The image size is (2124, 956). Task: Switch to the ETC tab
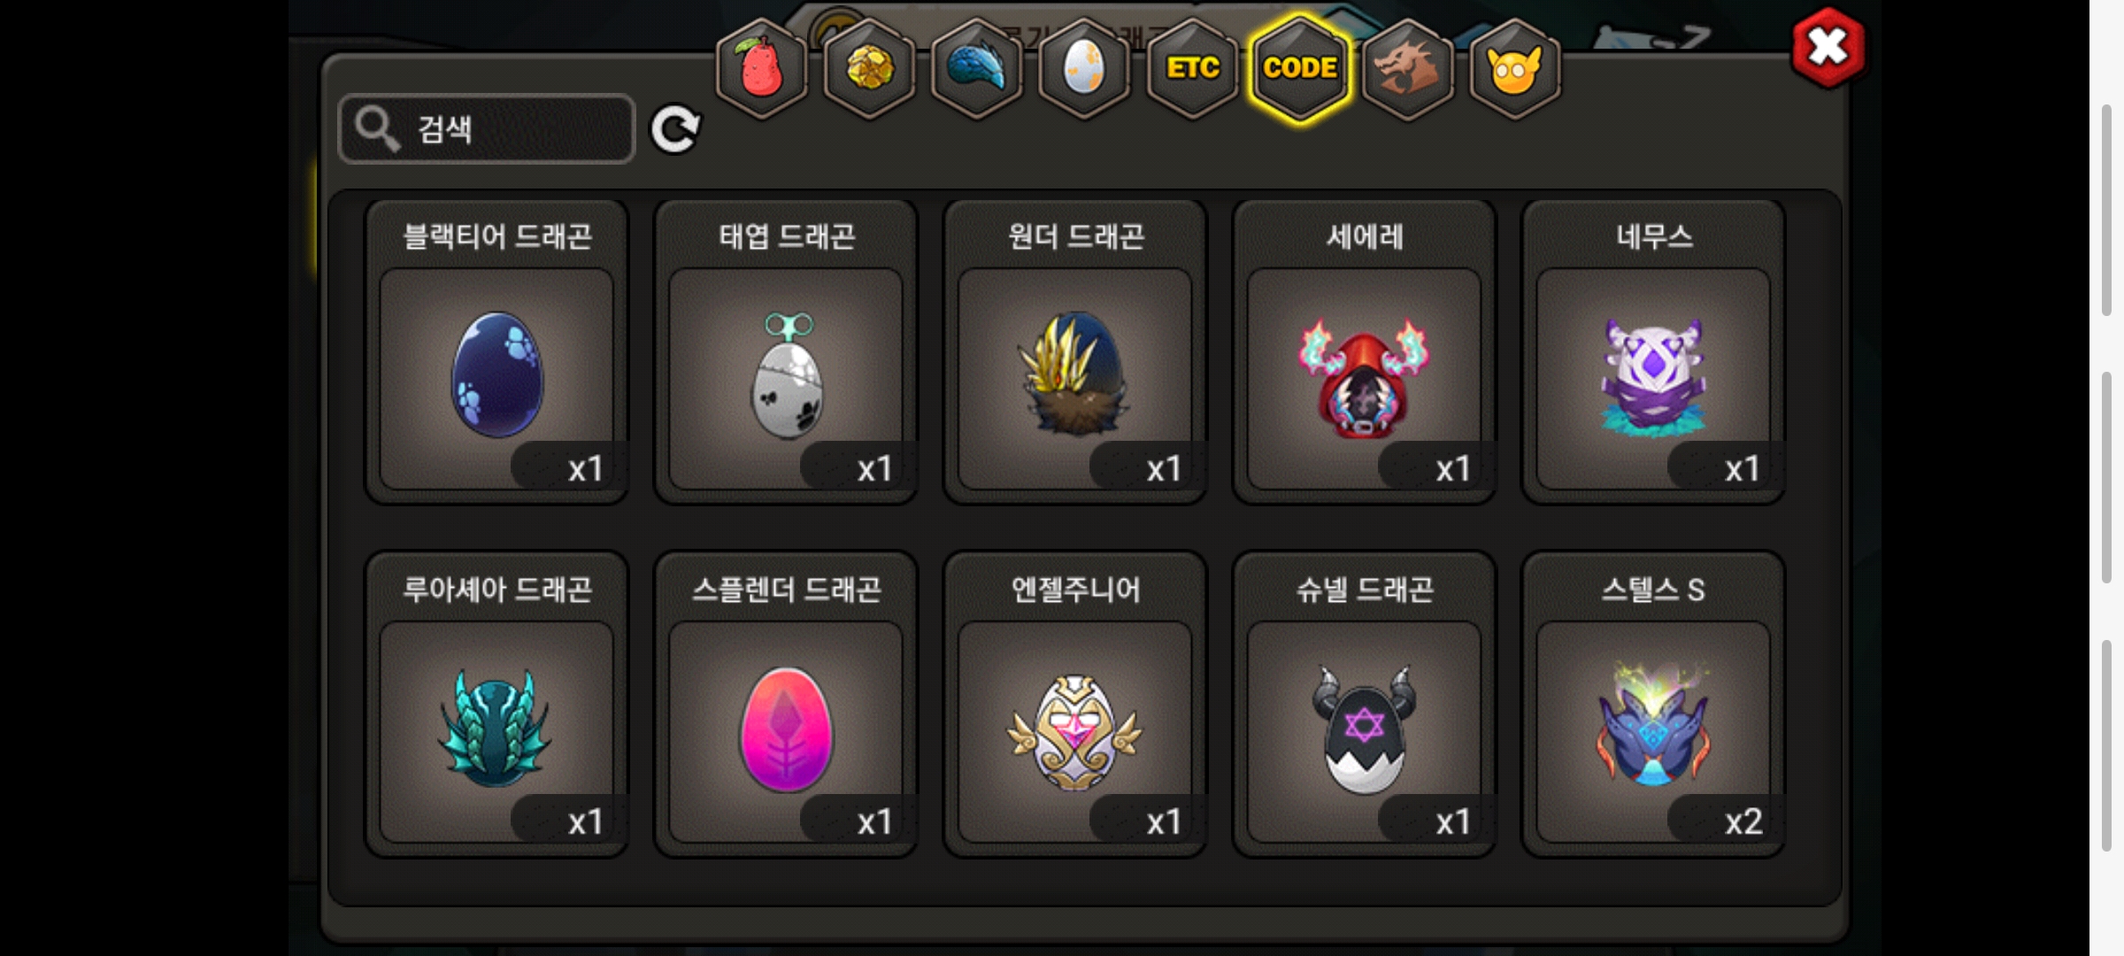[1192, 69]
